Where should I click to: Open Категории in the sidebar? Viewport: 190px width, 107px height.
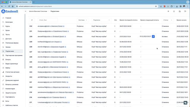9,22
